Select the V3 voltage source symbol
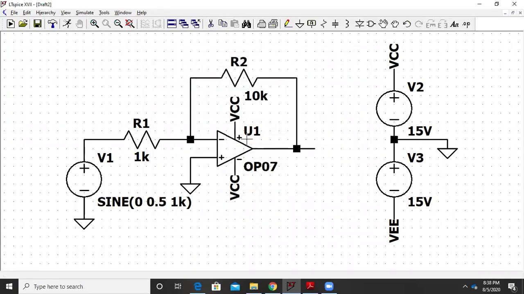 (394, 179)
